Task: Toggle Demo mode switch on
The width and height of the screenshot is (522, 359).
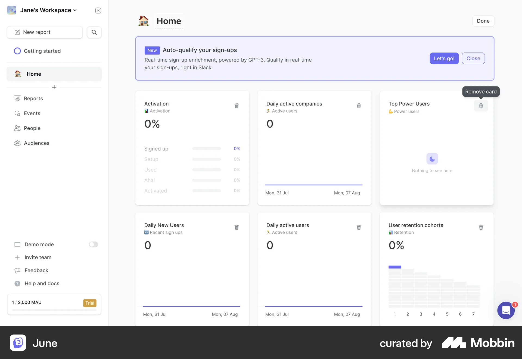Action: coord(93,244)
